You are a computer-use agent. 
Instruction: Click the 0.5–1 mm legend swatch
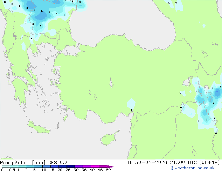point(14,166)
